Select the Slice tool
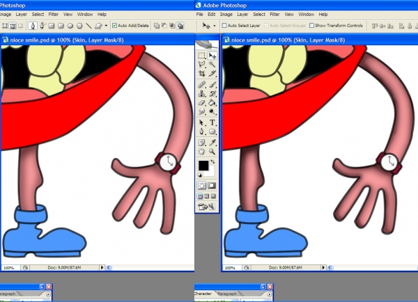The height and width of the screenshot is (302, 418). 212,73
